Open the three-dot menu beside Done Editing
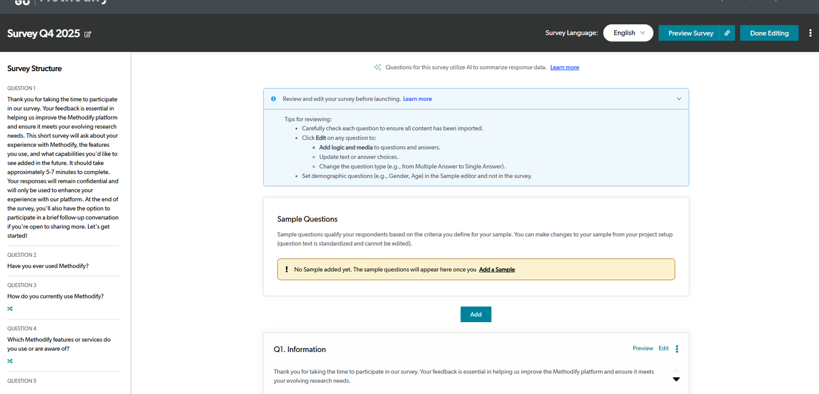 click(x=810, y=33)
